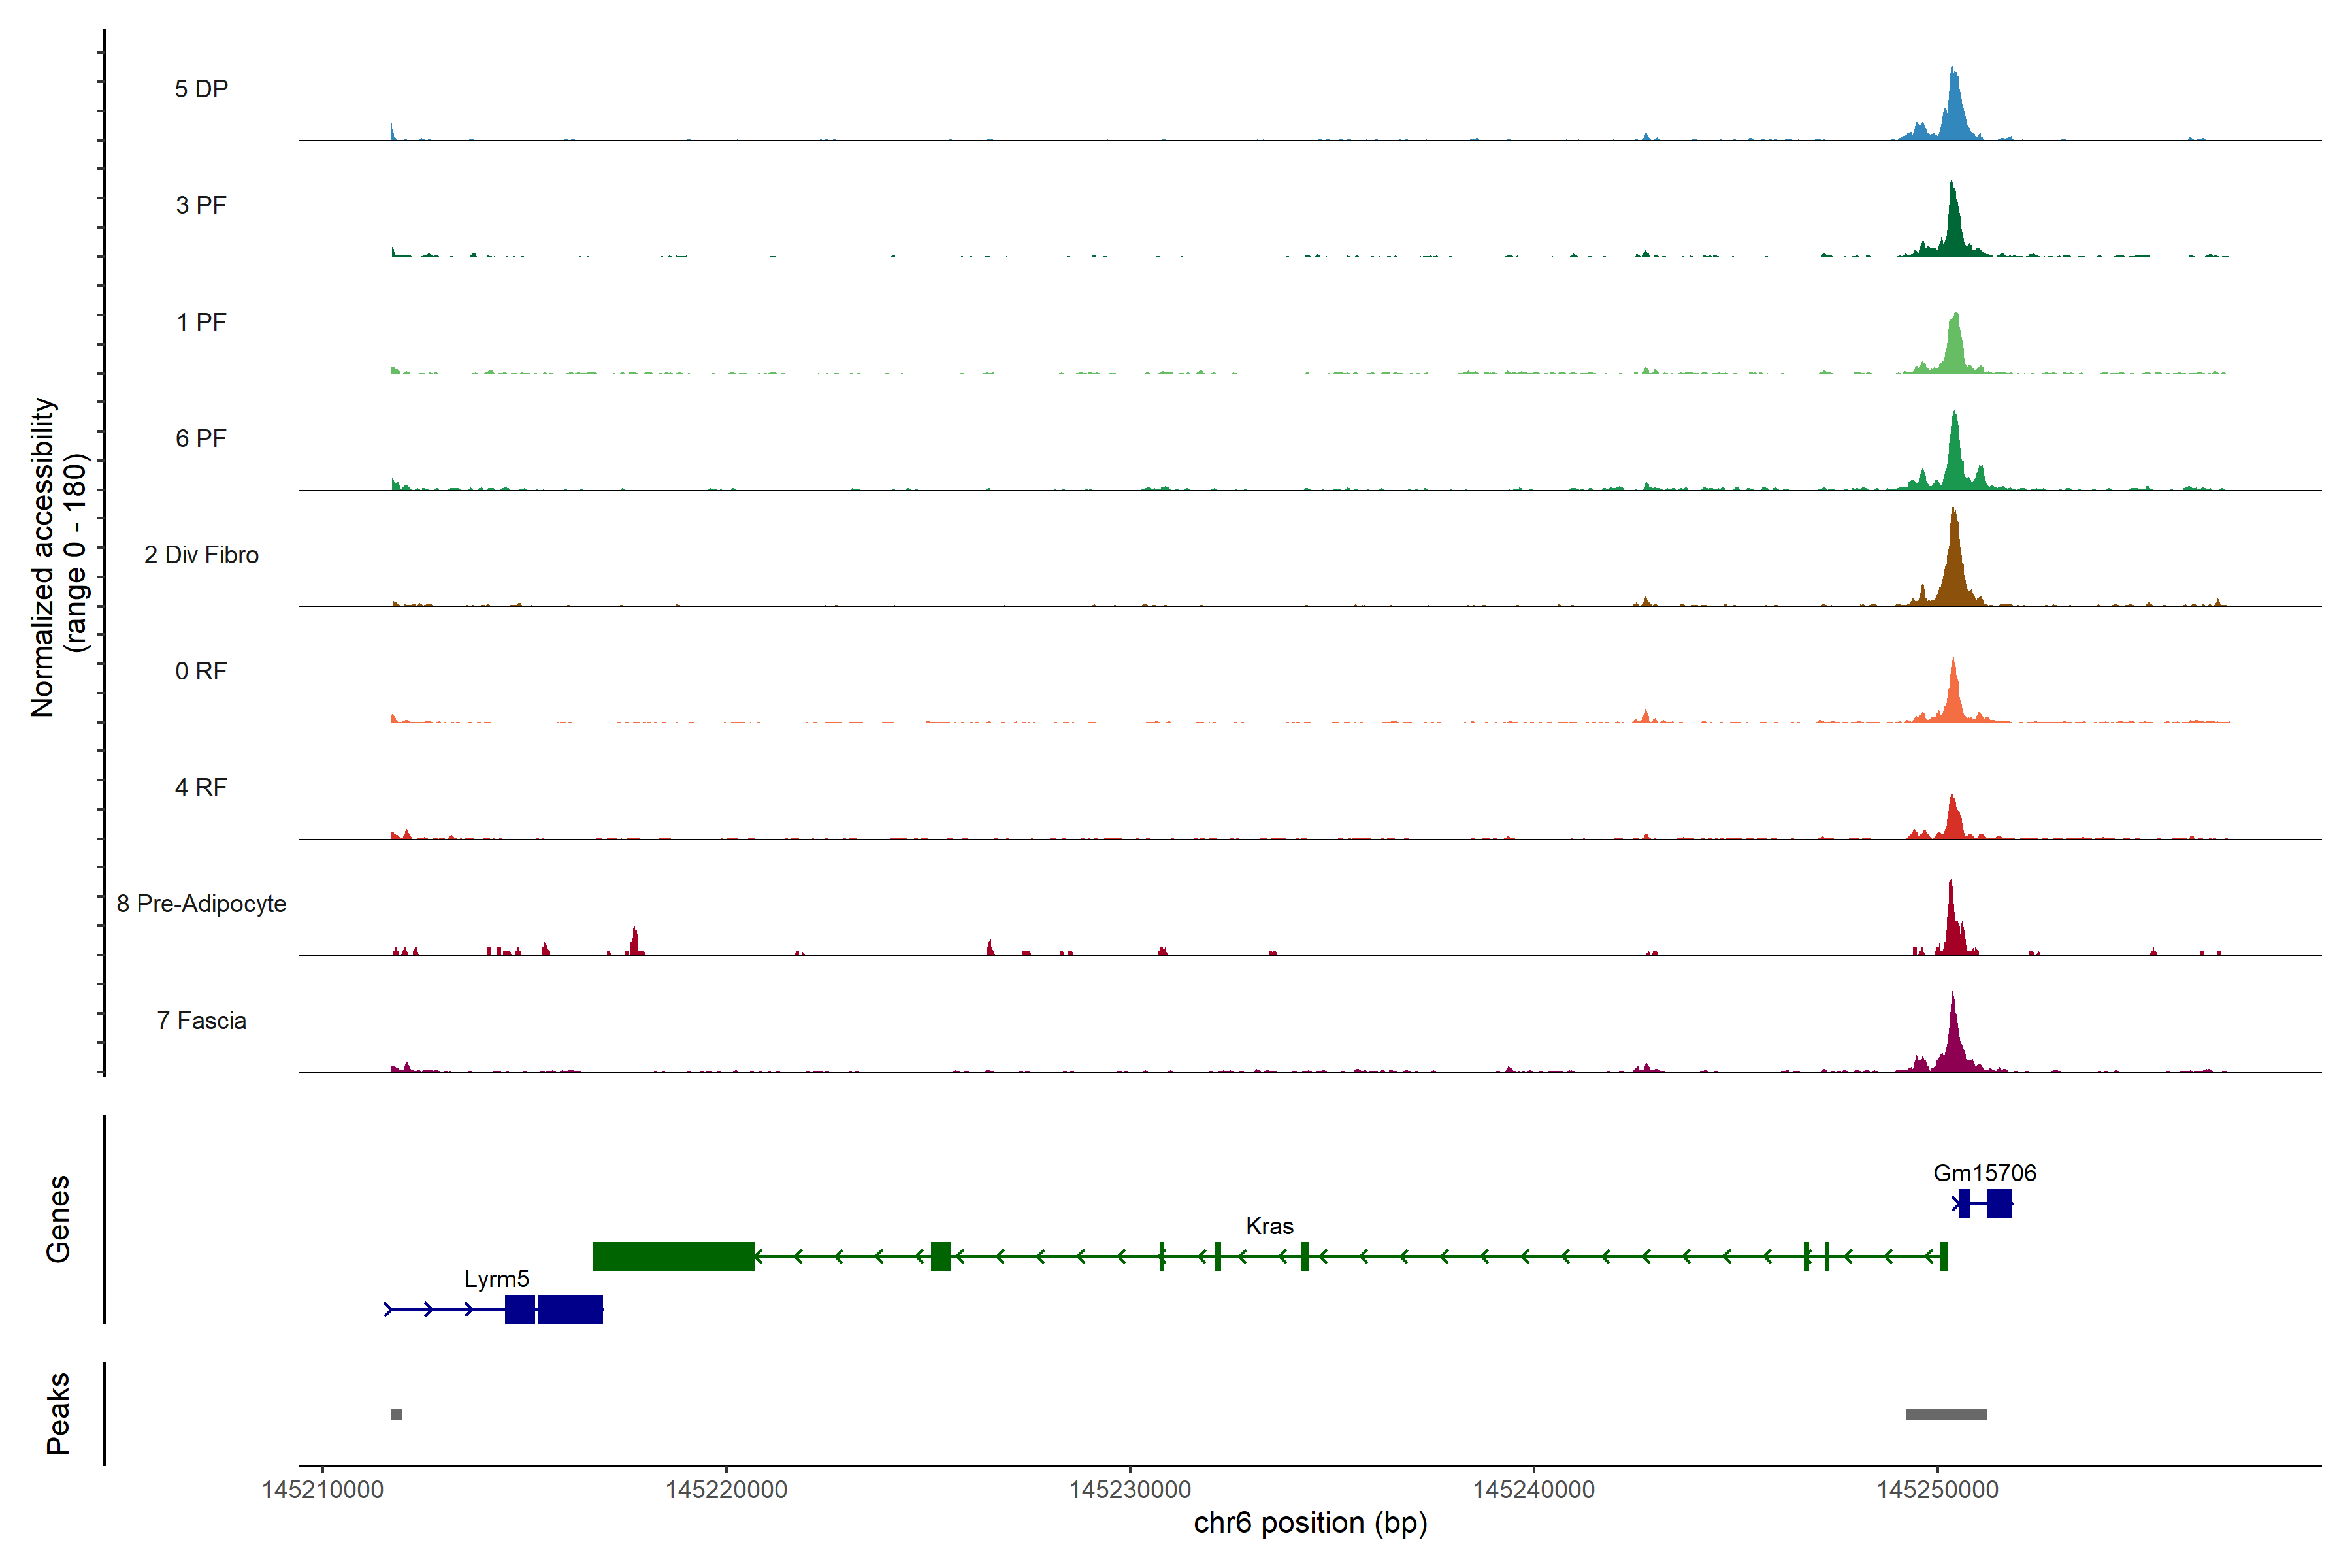Click the large blue Lyrm5 exon block
Viewport: 2352px width, 1568px height.
(570, 1309)
